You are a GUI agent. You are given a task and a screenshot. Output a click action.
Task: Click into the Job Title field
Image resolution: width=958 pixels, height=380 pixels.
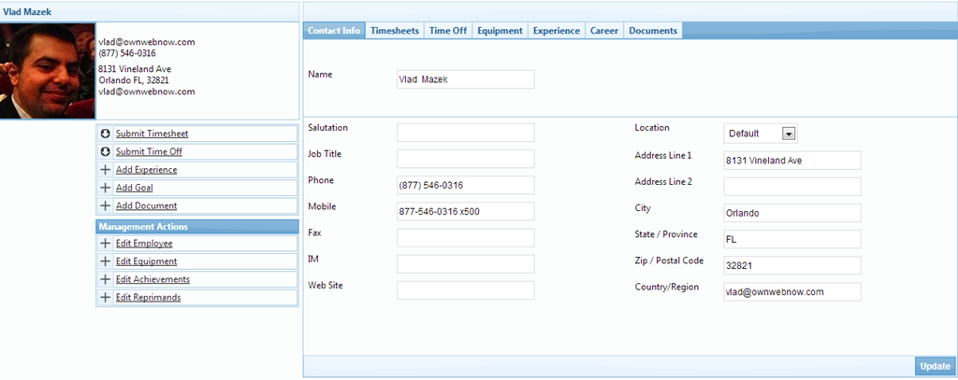click(x=465, y=159)
